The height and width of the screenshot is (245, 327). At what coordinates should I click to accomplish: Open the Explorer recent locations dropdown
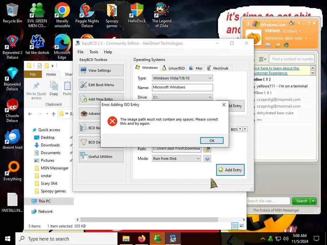[x=47, y=114]
